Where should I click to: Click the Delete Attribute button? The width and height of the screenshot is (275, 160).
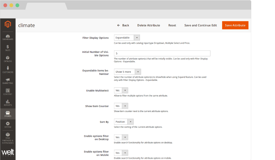click(x=149, y=25)
